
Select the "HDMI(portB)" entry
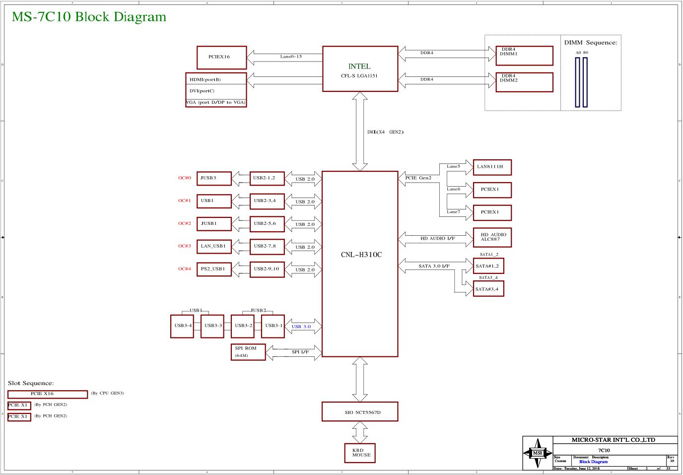coord(205,79)
